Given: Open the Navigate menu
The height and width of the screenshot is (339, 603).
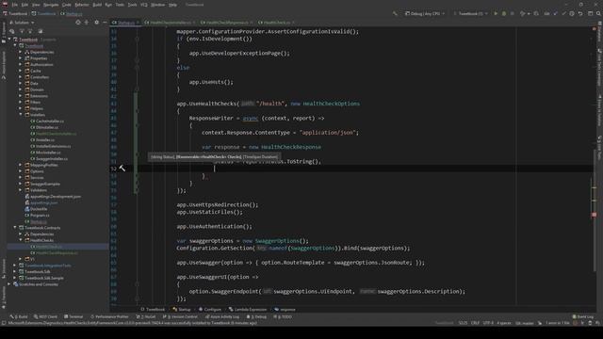Looking at the screenshot, I should point(51,5).
